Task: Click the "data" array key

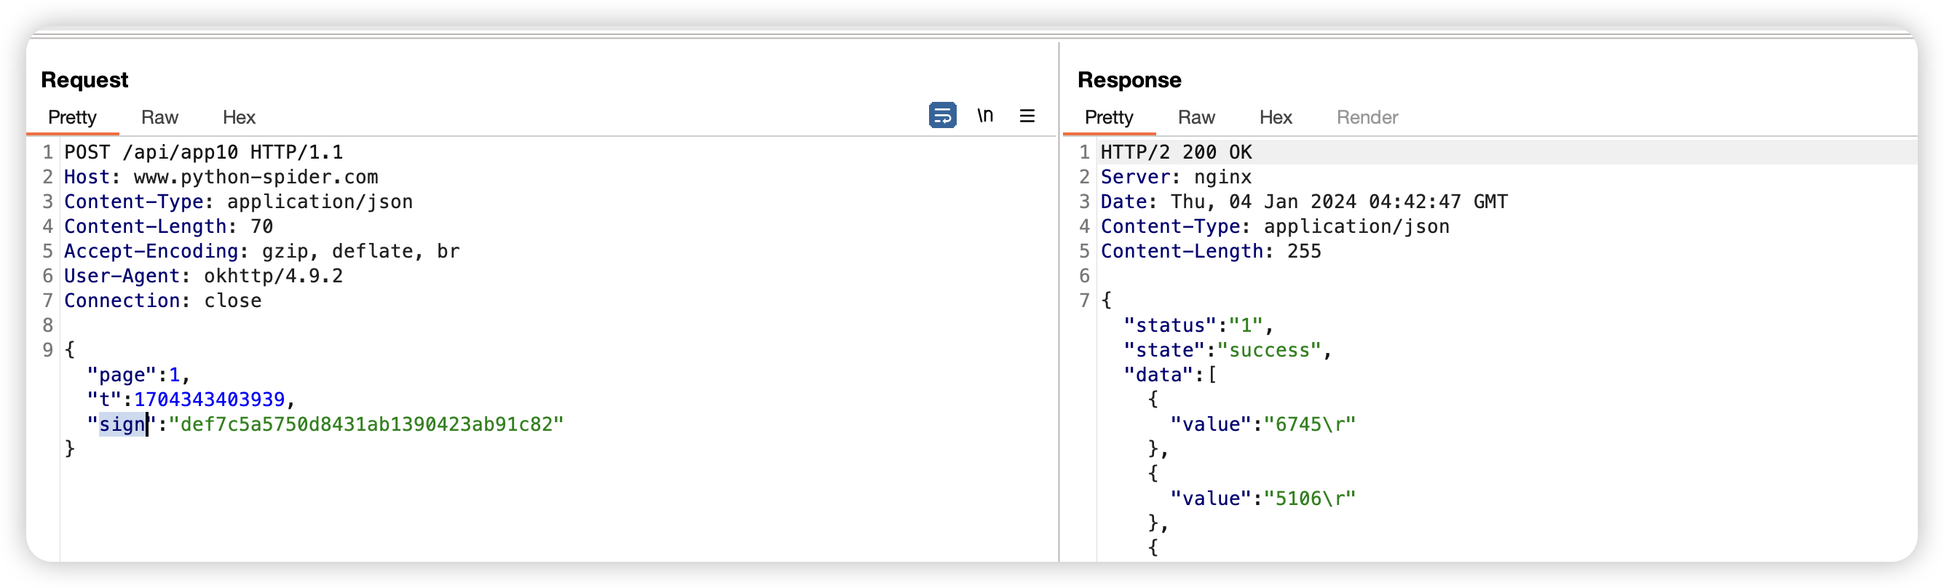Action: pyautogui.click(x=1158, y=375)
